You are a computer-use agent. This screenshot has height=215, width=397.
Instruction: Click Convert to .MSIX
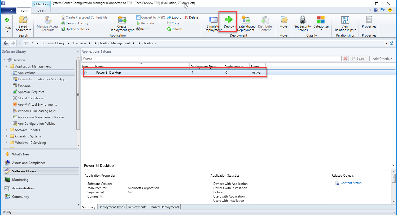pyautogui.click(x=151, y=17)
